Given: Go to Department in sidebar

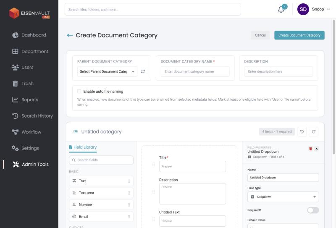Looking at the screenshot, I should point(30,51).
